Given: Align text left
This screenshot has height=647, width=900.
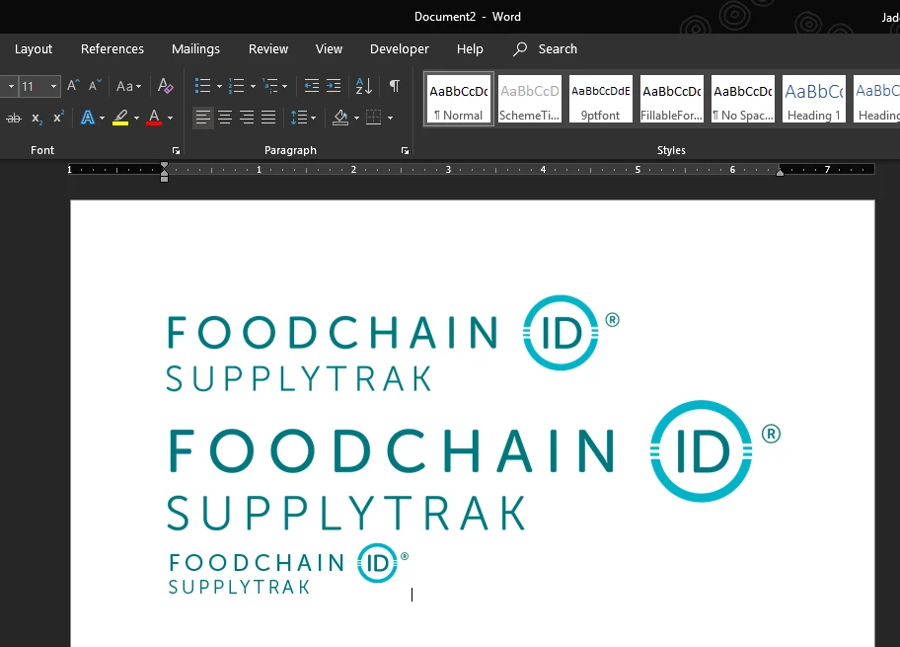Looking at the screenshot, I should pyautogui.click(x=202, y=118).
